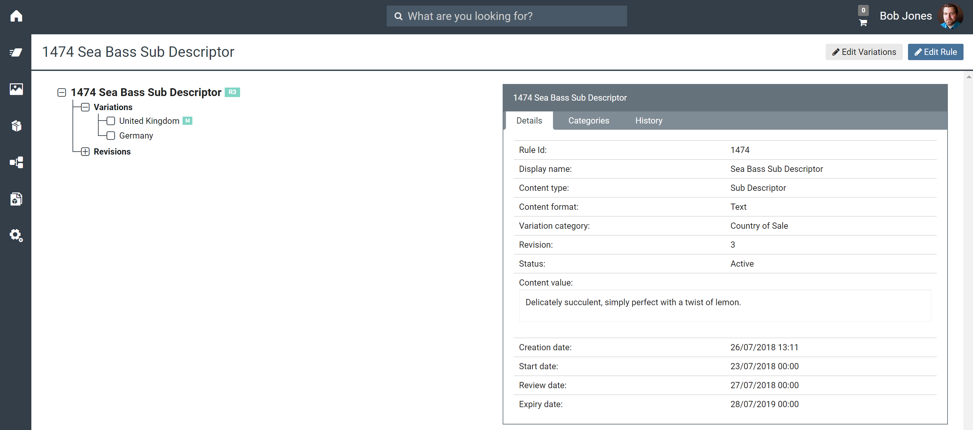The width and height of the screenshot is (973, 430).
Task: Open the hierarchy tree sidebar icon
Action: tap(16, 162)
